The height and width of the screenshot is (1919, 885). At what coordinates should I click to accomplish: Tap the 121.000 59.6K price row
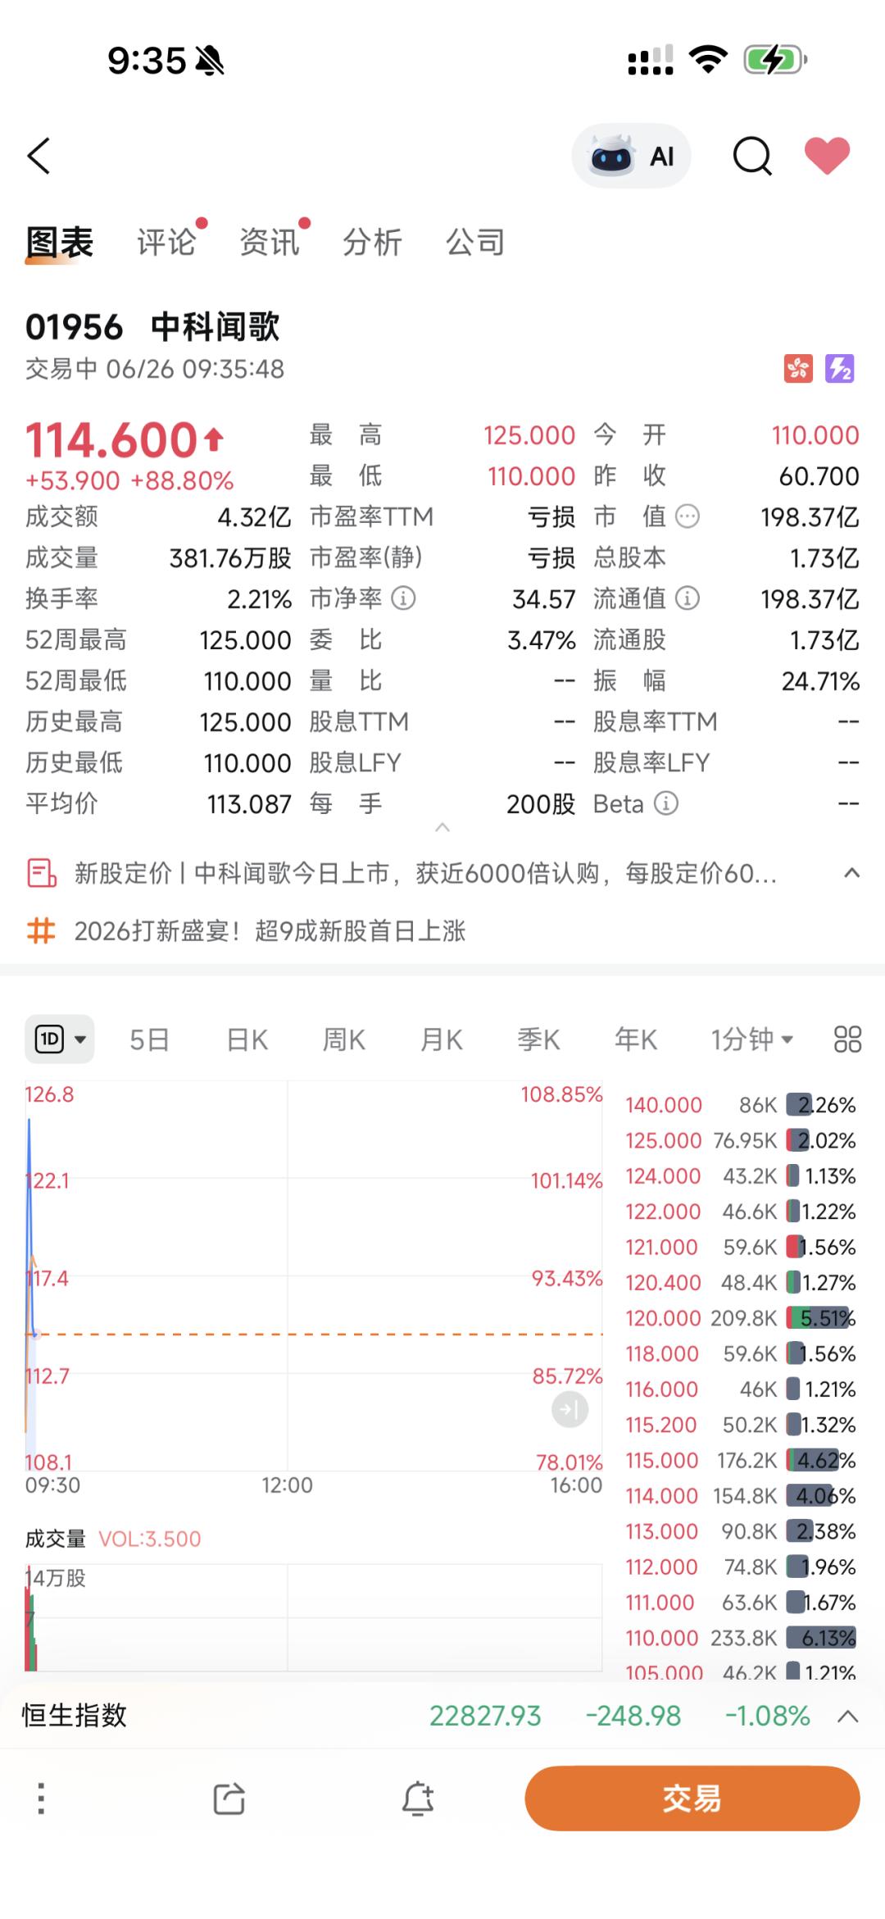[740, 1247]
